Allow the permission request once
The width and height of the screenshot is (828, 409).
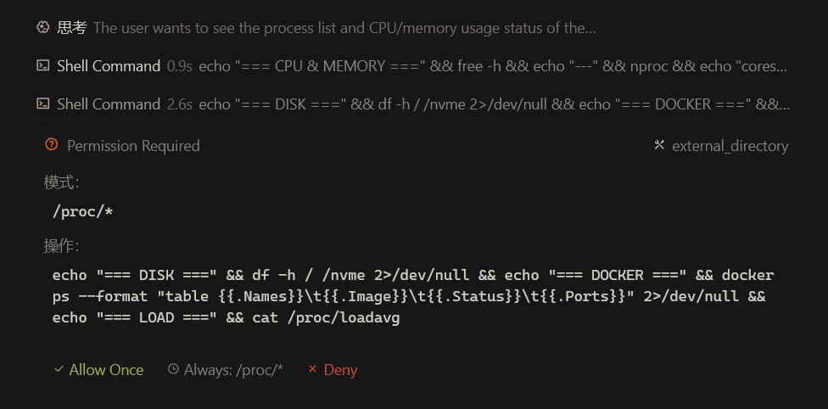[98, 369]
